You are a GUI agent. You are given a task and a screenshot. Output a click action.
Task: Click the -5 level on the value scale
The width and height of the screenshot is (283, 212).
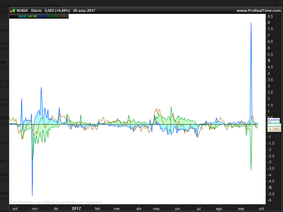pos(270,187)
